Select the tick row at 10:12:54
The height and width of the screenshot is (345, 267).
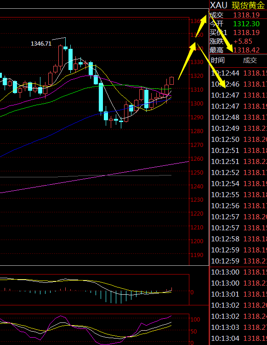tap(239, 183)
